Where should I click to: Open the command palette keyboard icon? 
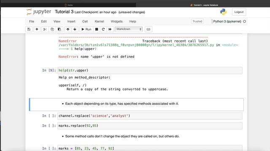(148, 29)
